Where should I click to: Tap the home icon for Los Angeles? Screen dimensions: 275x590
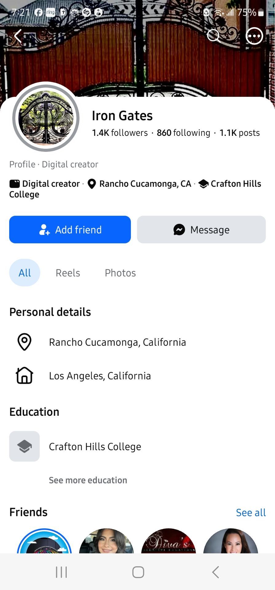click(x=25, y=376)
